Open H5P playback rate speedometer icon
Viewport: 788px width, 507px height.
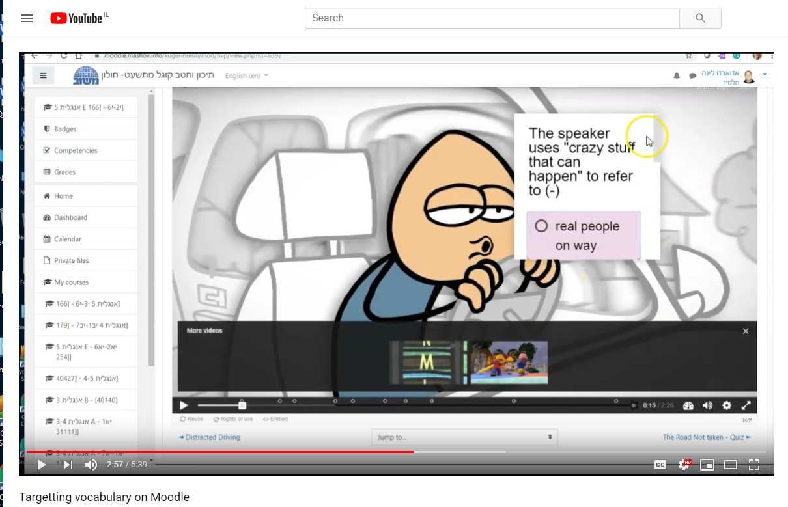[688, 405]
